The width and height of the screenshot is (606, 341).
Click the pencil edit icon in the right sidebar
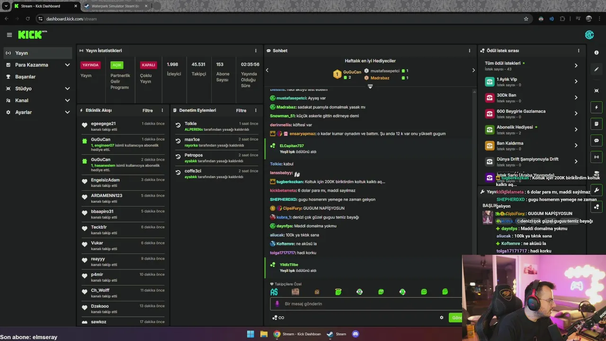[x=597, y=69]
